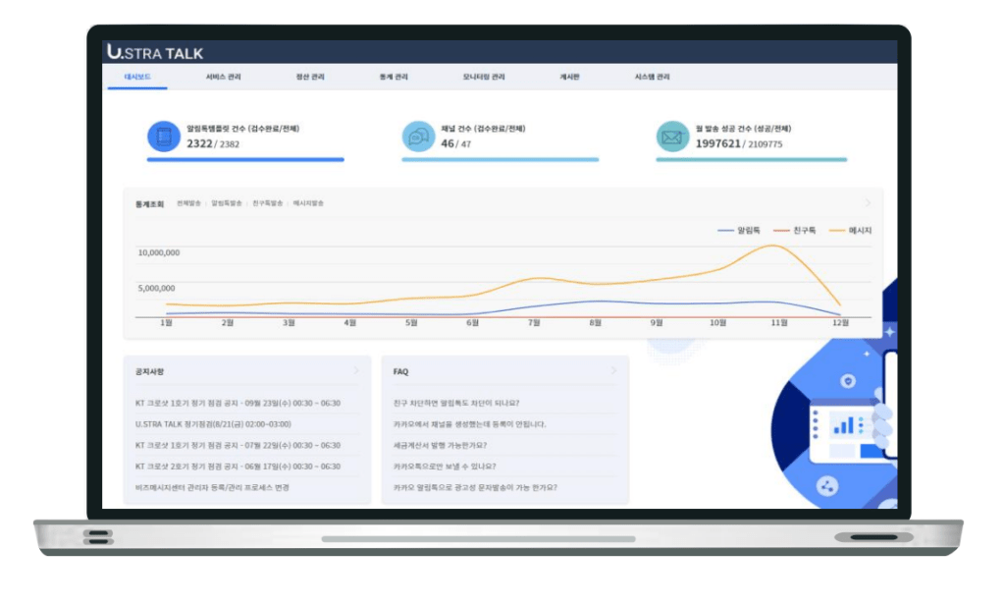Click the 46 / 47 channel count value
Viewport: 1005px width, 605px height.
pyautogui.click(x=455, y=143)
